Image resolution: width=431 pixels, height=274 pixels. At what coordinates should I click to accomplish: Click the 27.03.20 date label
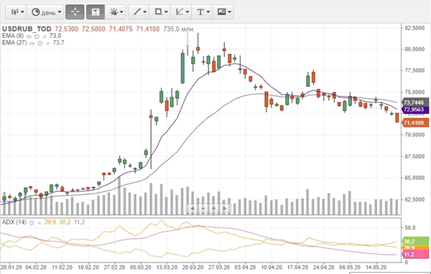[219, 267]
